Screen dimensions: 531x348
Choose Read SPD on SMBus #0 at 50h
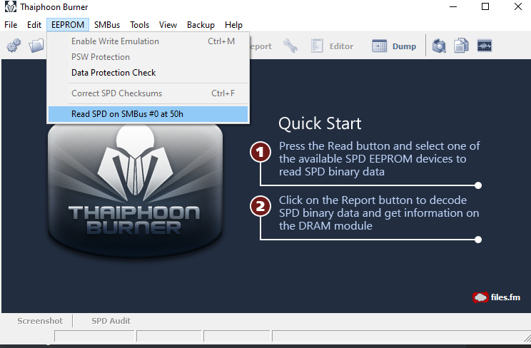tap(148, 114)
